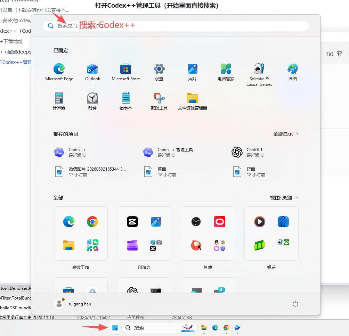Open the 截图工具 snipping tool
The image size is (349, 336).
tap(159, 101)
